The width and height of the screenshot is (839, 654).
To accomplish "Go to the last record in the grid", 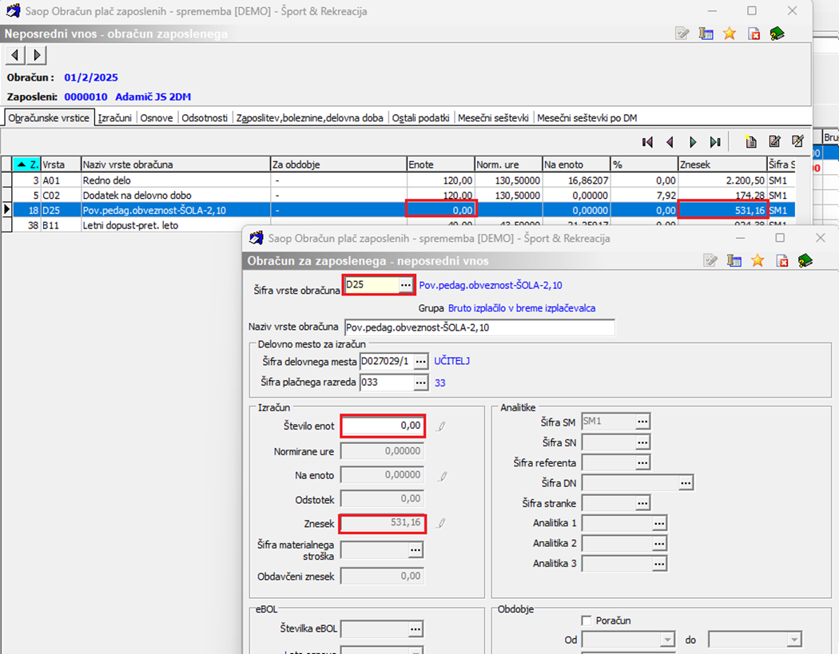I will click(715, 142).
